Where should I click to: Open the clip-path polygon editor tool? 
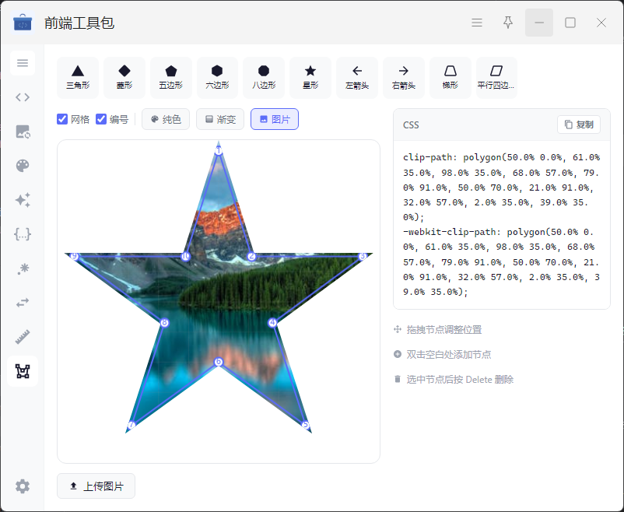[x=23, y=371]
